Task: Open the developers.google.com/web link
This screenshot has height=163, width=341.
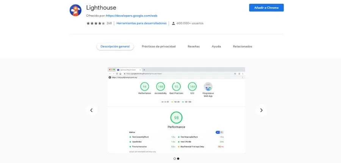Action: 131,16
